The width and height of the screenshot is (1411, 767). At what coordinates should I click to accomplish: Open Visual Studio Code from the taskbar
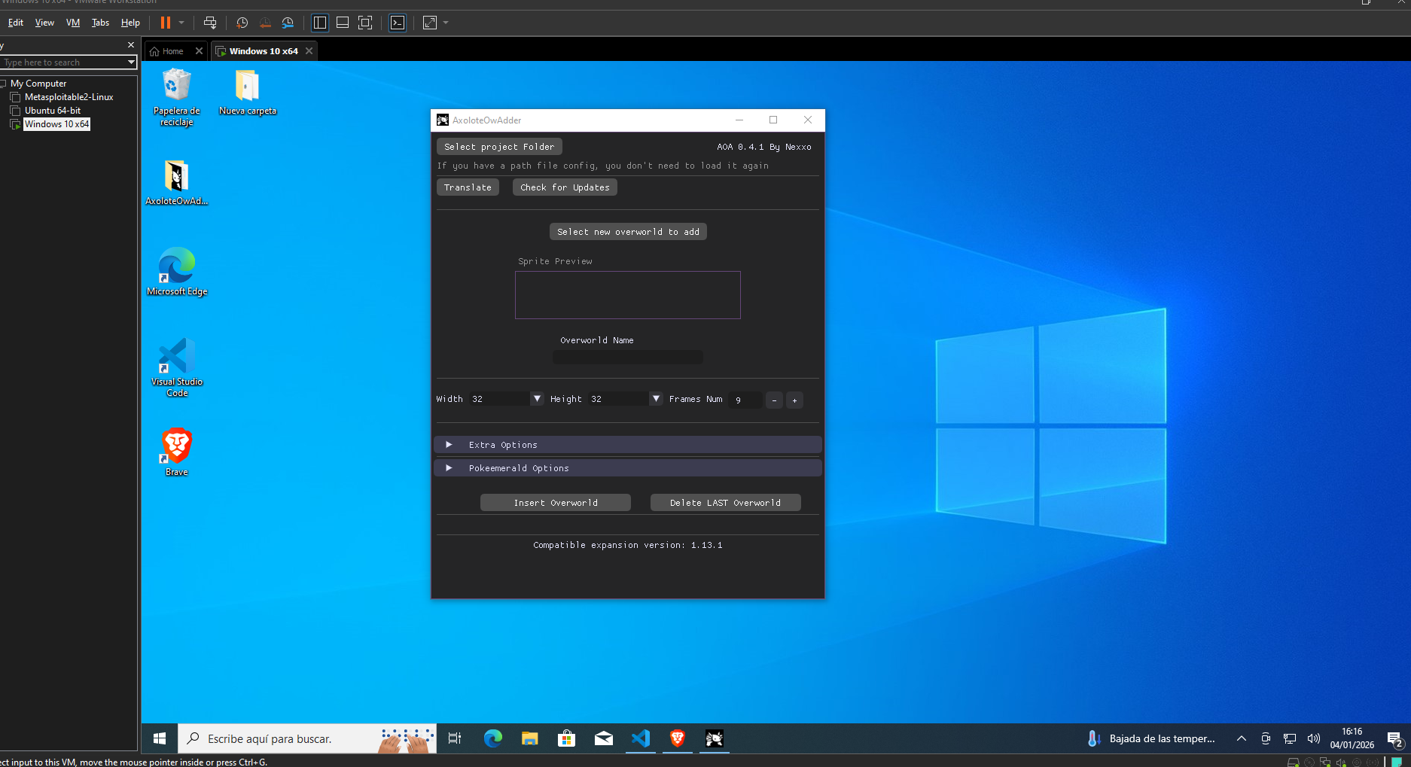pos(641,738)
